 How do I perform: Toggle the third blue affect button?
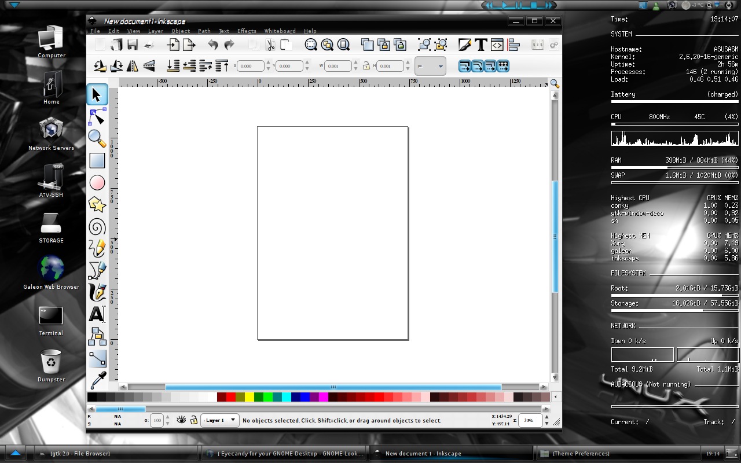(490, 66)
